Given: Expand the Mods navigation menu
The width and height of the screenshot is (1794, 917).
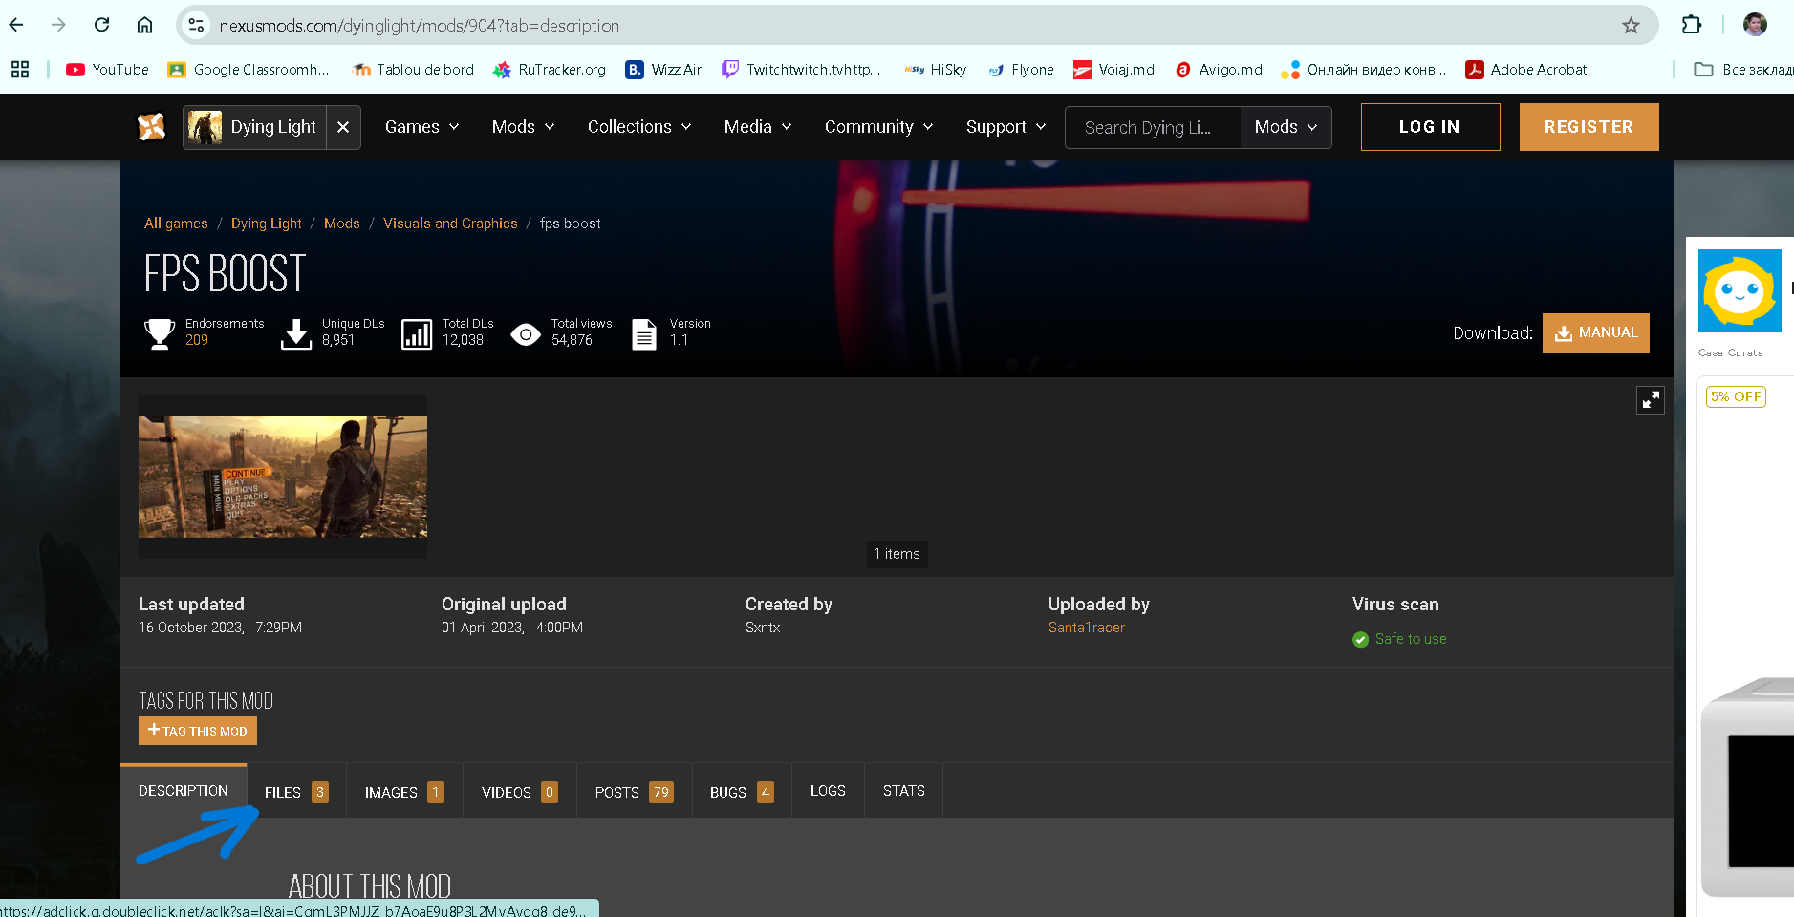Looking at the screenshot, I should pyautogui.click(x=523, y=127).
